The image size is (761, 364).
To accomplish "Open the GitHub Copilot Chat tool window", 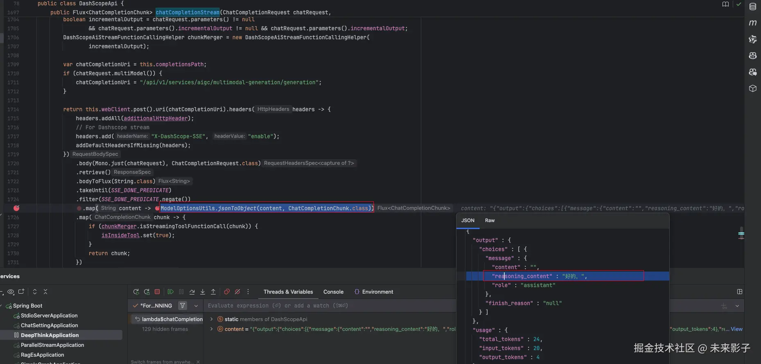I will click(752, 72).
